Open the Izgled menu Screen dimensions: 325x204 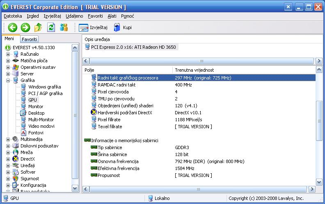coord(33,16)
